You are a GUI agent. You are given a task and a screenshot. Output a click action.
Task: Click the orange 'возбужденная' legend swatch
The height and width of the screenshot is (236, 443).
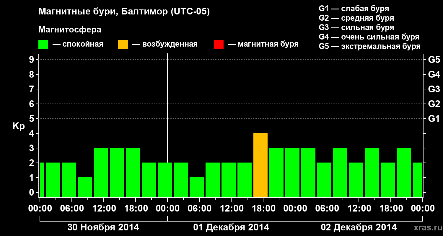coord(123,45)
